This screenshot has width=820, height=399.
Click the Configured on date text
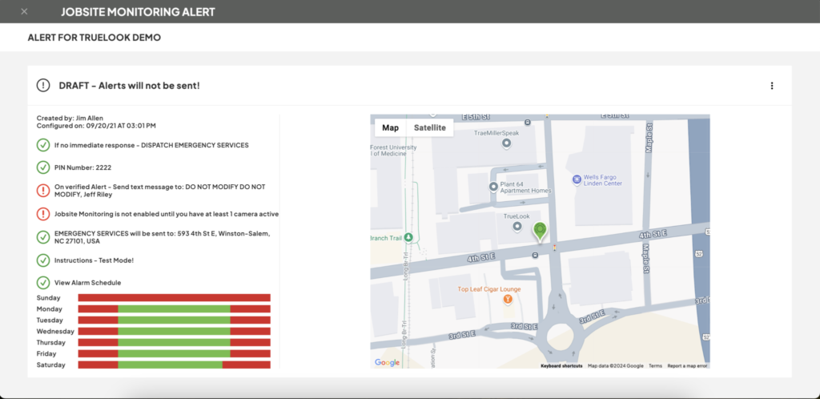[96, 126]
